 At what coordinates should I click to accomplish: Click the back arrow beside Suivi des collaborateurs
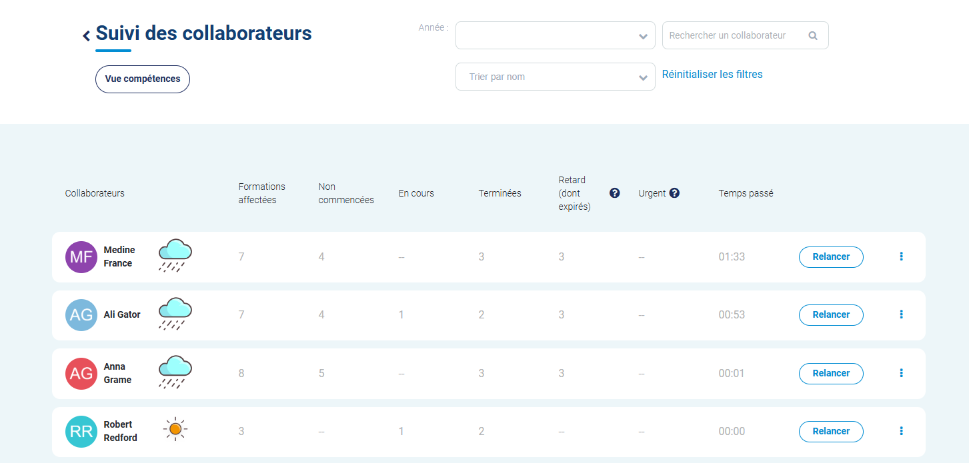tap(86, 36)
